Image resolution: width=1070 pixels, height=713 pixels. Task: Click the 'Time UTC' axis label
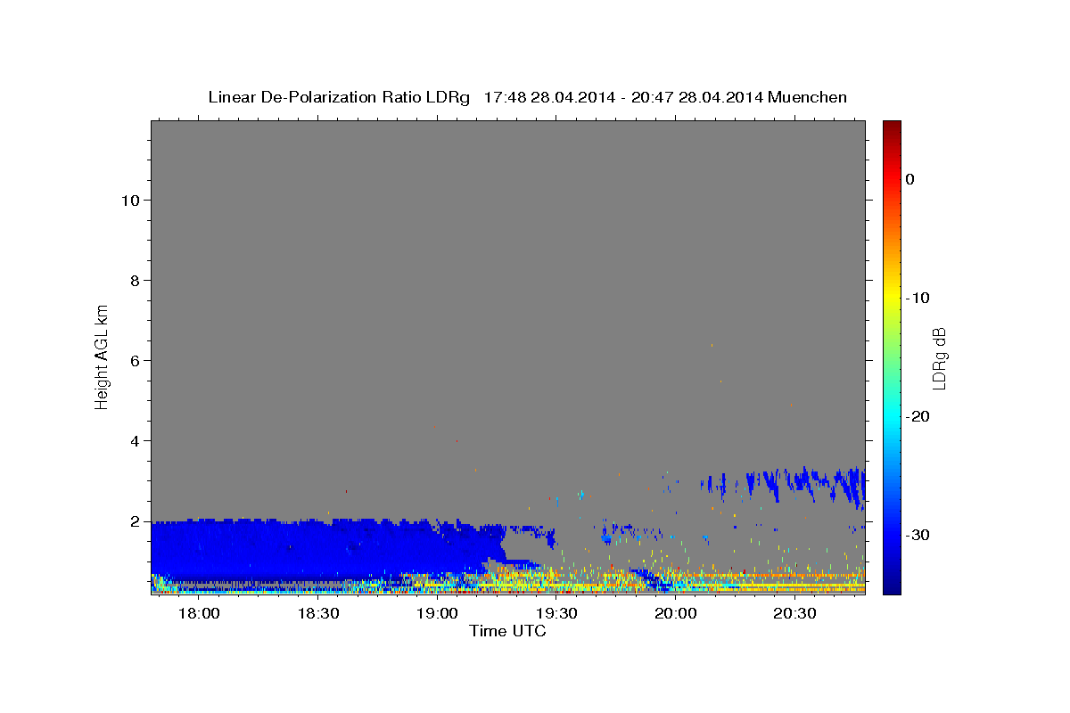[x=507, y=631]
